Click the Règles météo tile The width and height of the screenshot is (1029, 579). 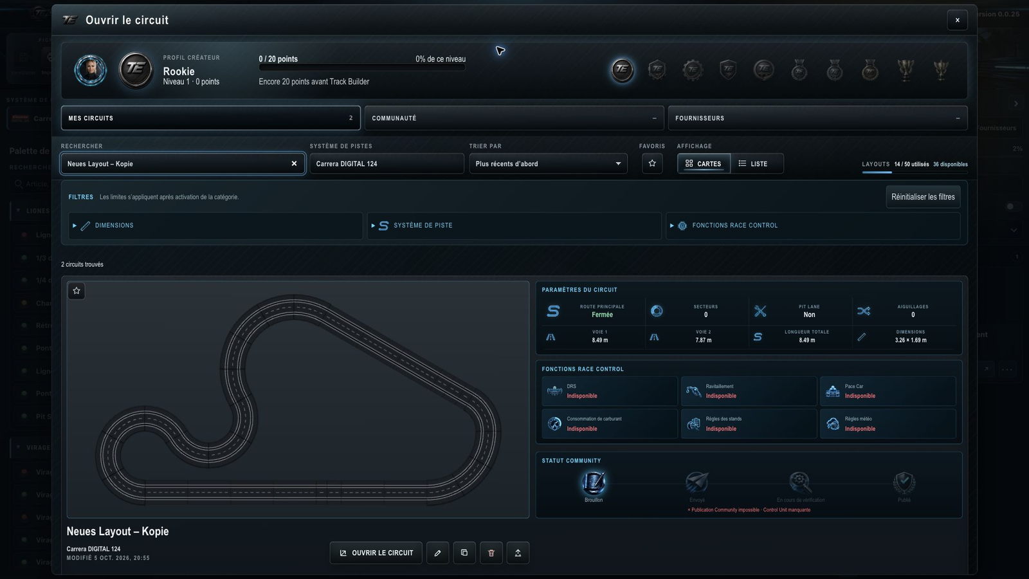(x=888, y=424)
